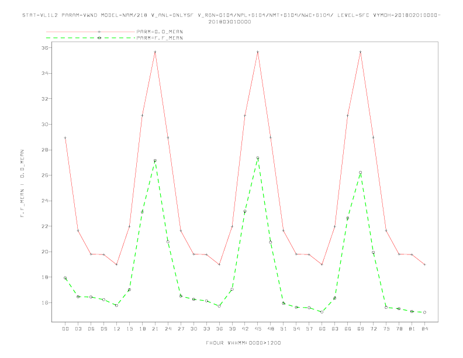Screen dimensions: 463x358
Task: Click x-axis tick label 48
Action: [271, 329]
